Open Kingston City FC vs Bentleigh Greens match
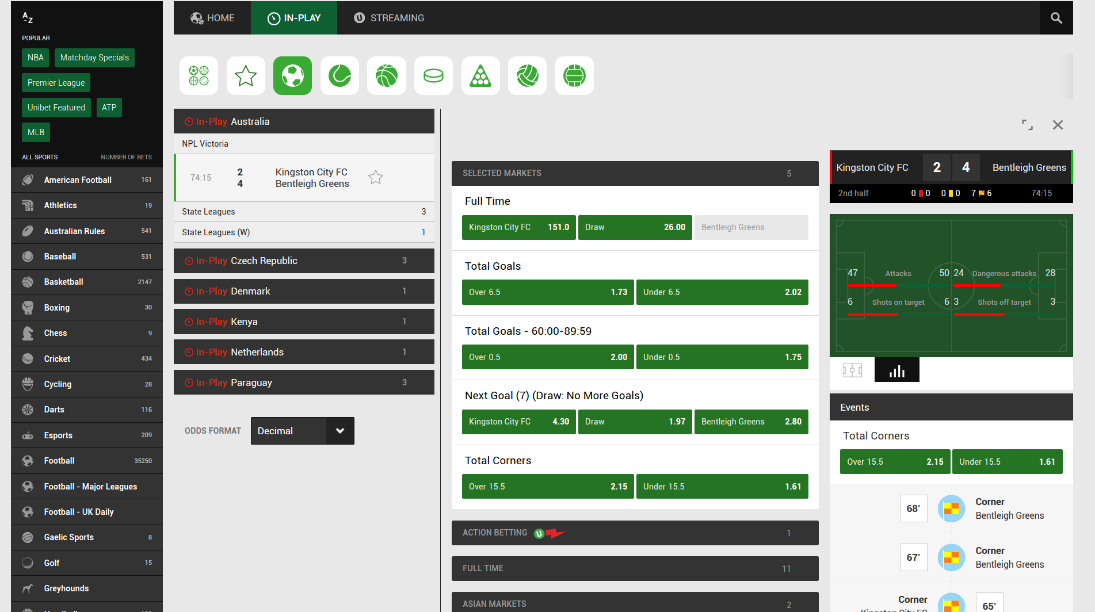The image size is (1095, 612). (x=304, y=178)
